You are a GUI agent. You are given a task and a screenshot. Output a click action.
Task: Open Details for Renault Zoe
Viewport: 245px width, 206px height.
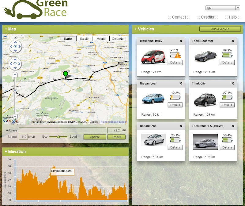tap(175, 147)
